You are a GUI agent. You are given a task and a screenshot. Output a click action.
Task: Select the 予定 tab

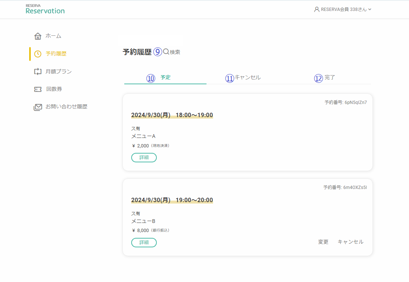coord(165,77)
